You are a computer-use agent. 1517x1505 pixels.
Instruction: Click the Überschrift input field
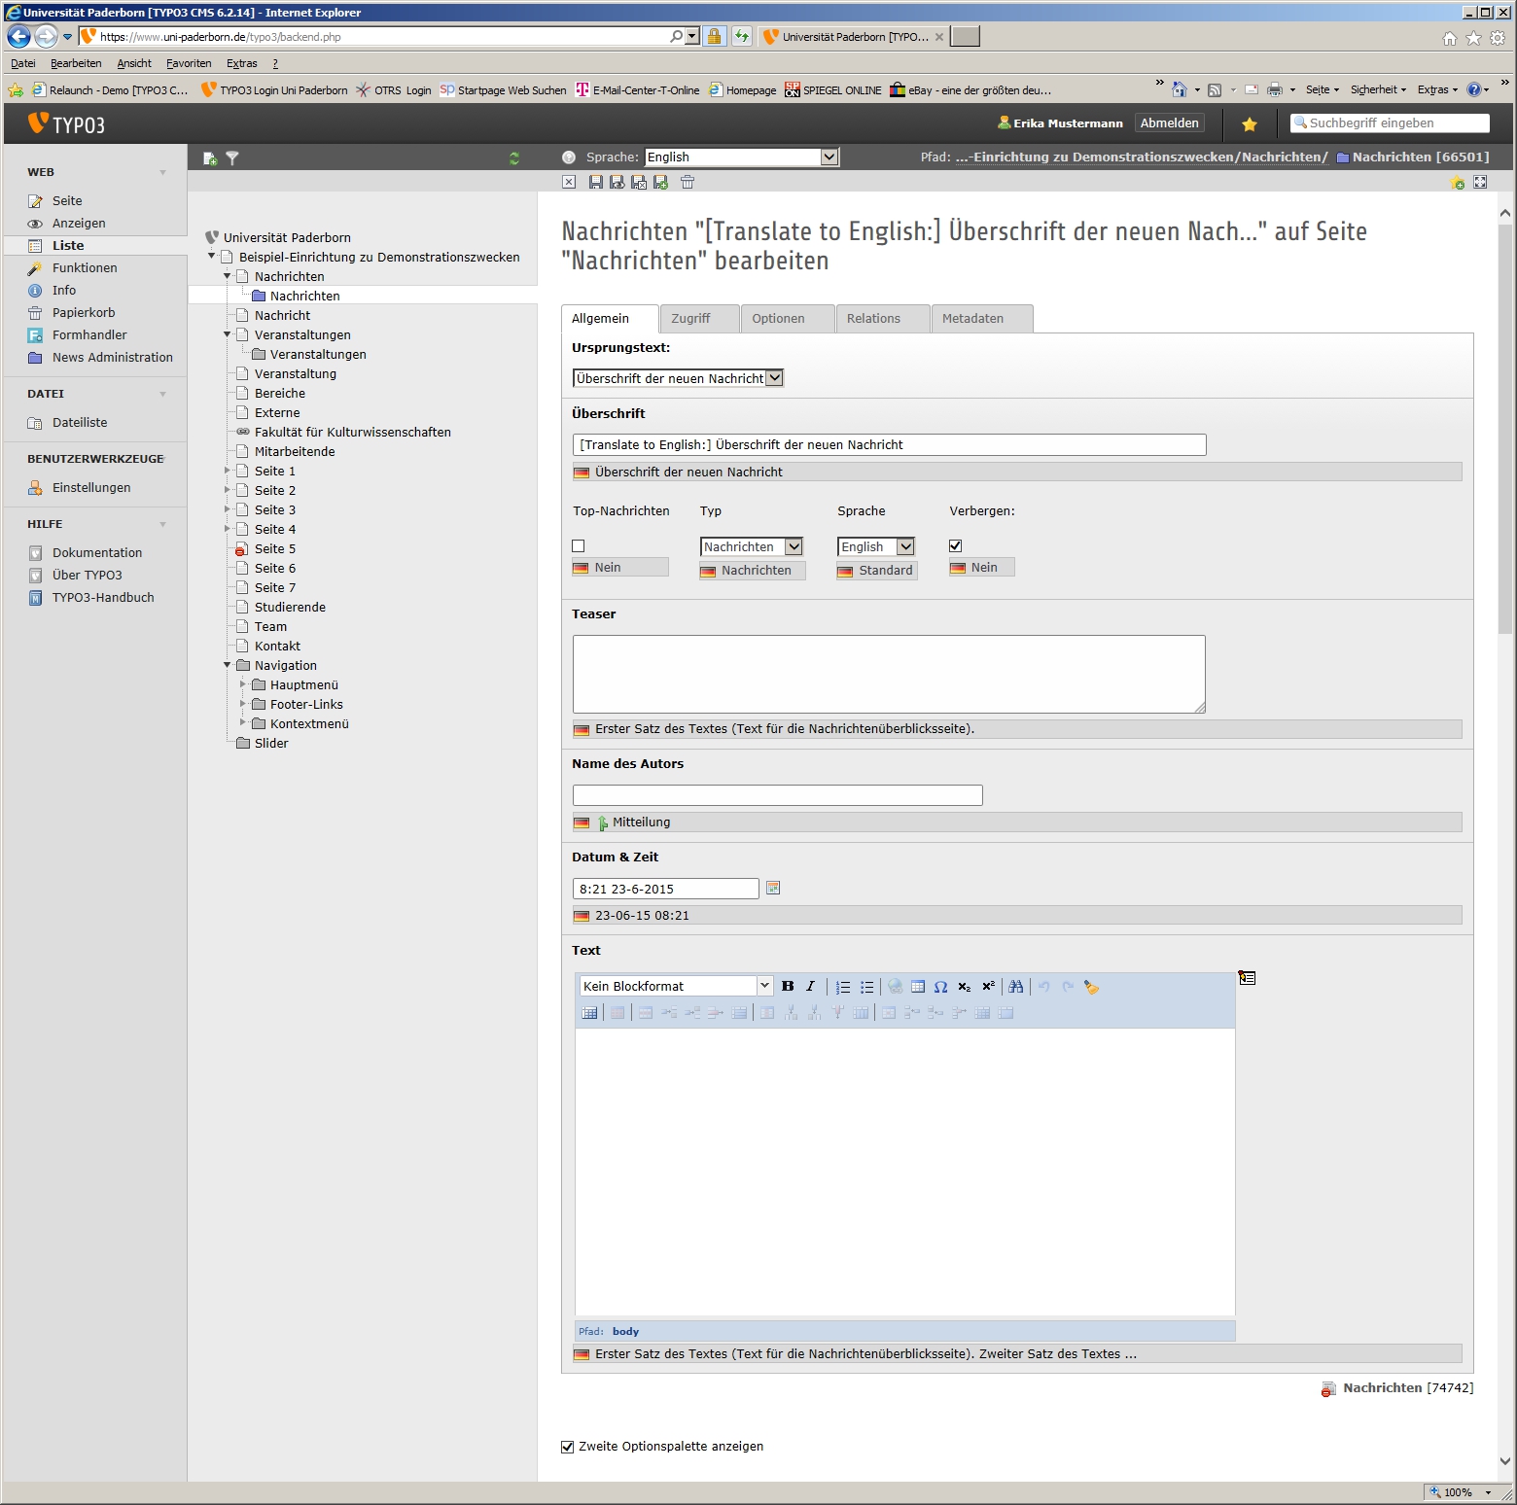[889, 444]
